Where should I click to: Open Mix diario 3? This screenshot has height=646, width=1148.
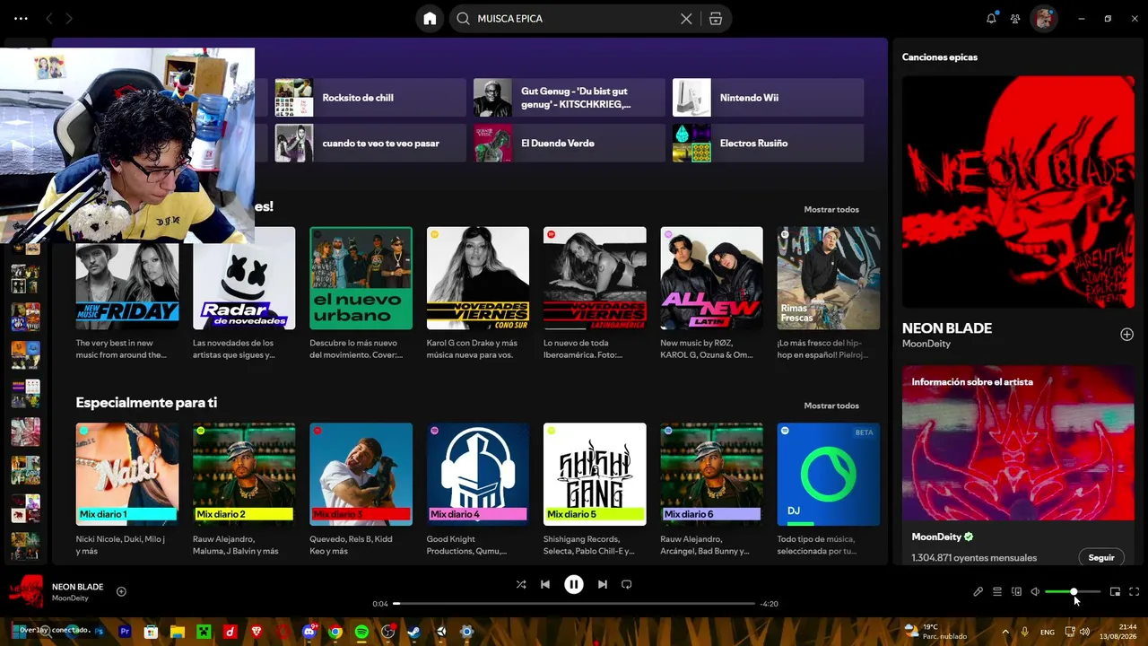(361, 475)
